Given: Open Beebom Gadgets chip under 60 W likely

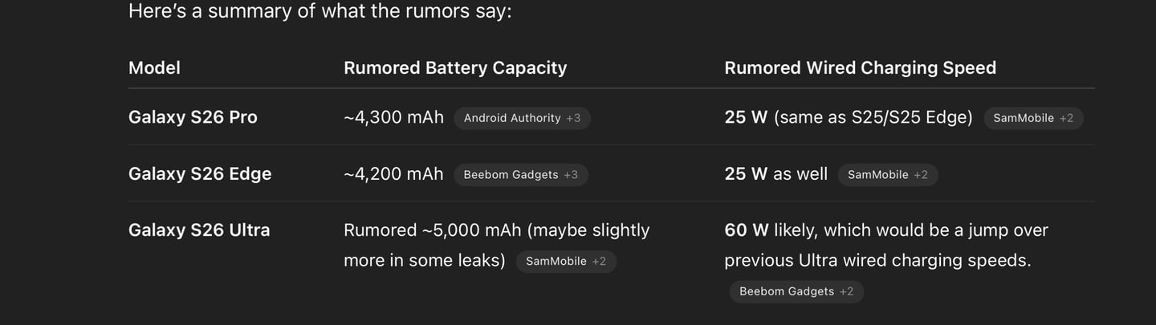Looking at the screenshot, I should point(796,291).
